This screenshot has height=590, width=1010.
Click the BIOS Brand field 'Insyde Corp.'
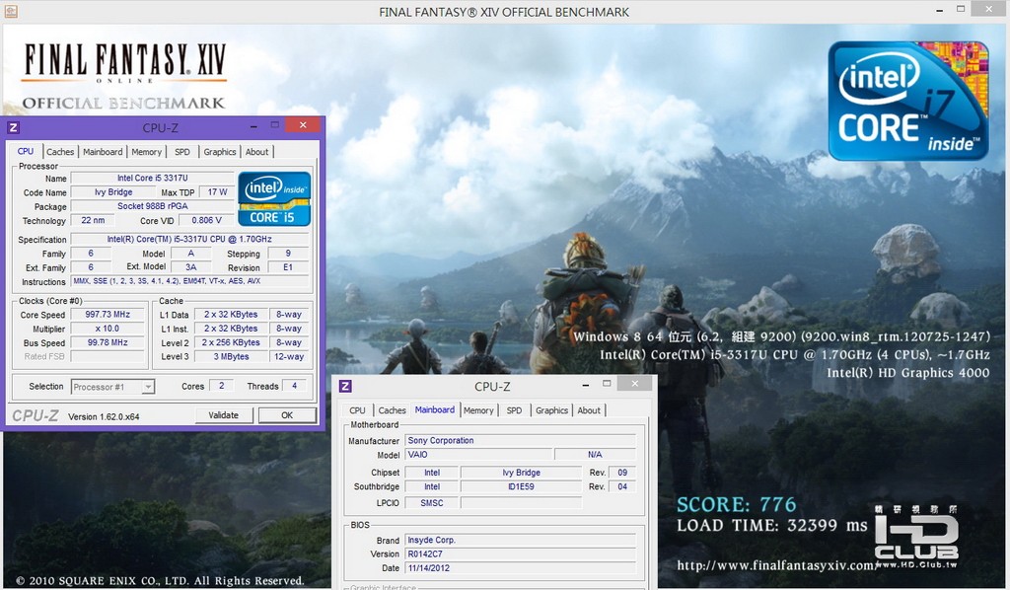[521, 540]
